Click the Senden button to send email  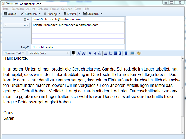10,14
